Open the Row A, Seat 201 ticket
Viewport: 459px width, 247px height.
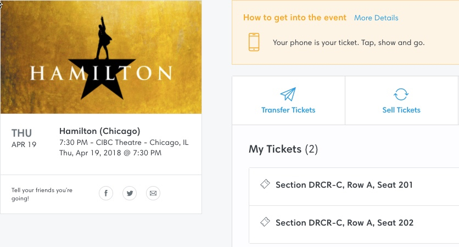coord(344,185)
